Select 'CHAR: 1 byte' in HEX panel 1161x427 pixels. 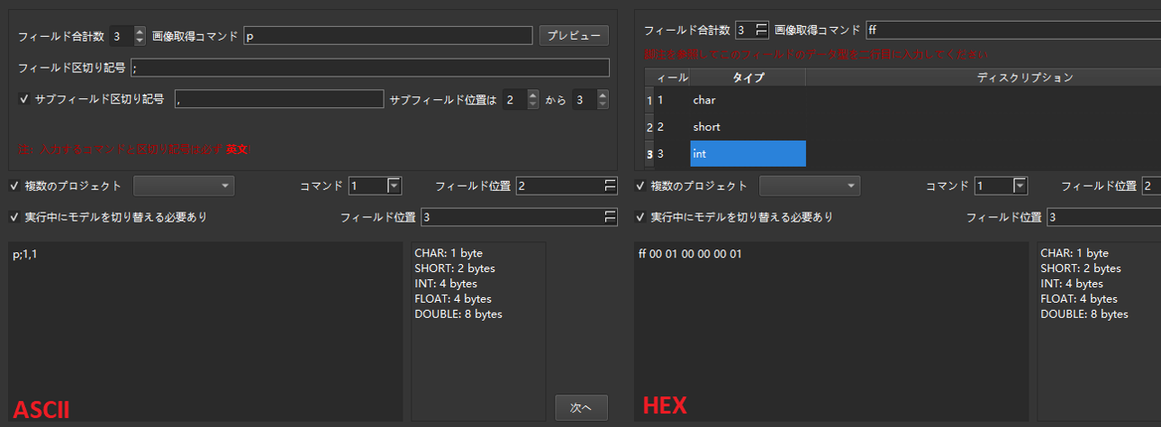[x=1075, y=253]
